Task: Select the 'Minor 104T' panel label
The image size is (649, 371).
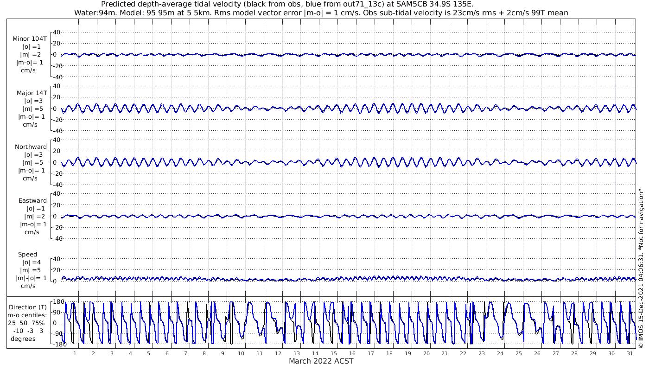Action: [x=30, y=38]
